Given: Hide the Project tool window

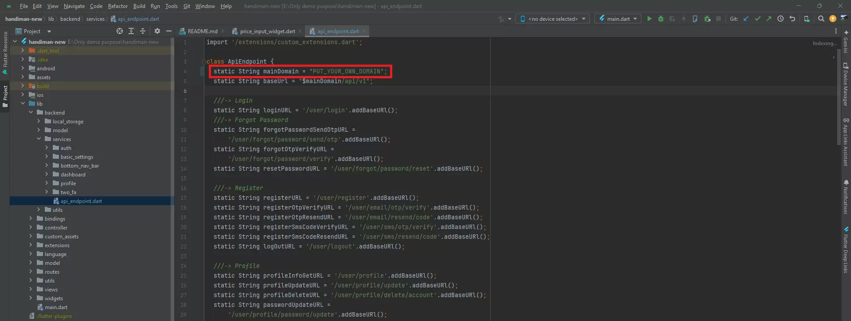Looking at the screenshot, I should point(169,31).
